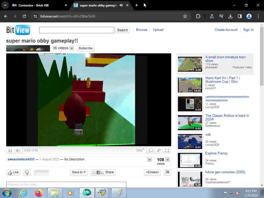Open the 'ummmmmm' video by cocop2929
The image size is (264, 198).
click(227, 99)
